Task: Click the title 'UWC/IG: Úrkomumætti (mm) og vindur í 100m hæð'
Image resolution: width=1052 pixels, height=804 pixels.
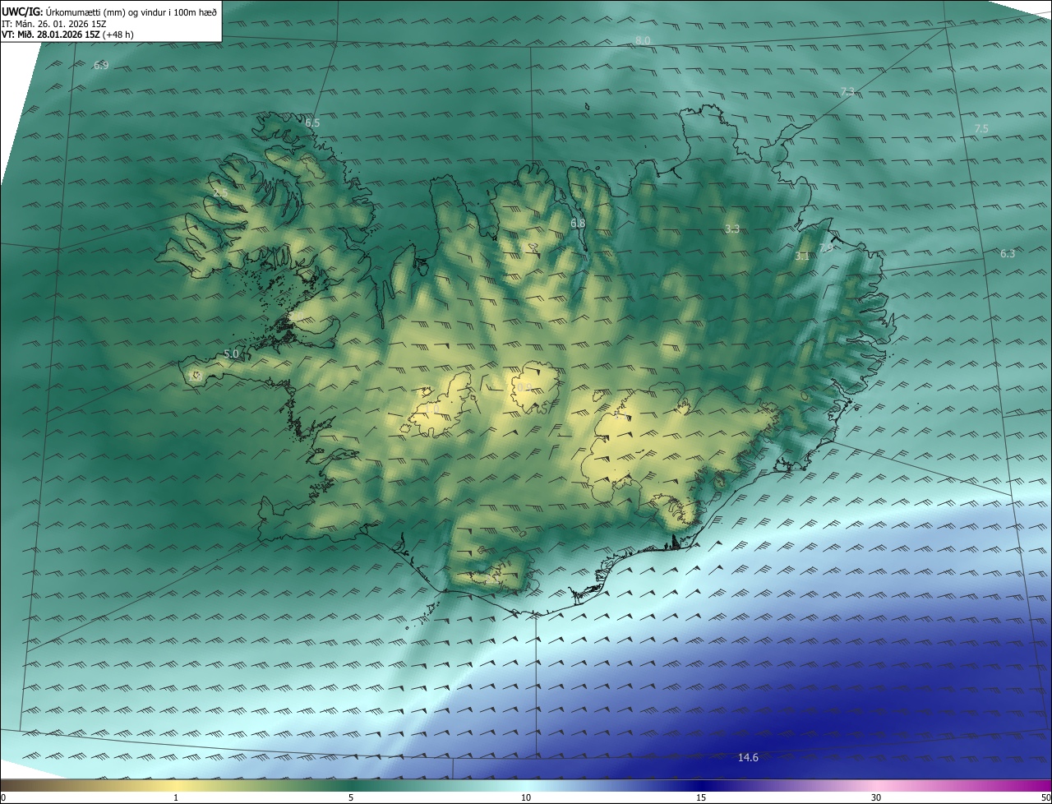Action: [x=110, y=11]
